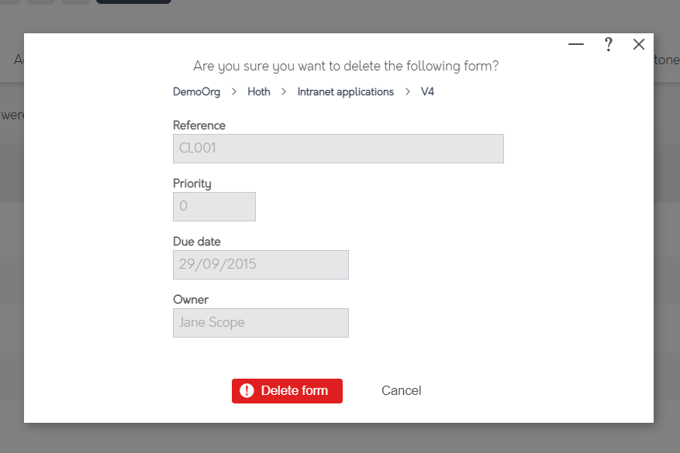Click the warning icon inside Delete form button

coord(247,391)
